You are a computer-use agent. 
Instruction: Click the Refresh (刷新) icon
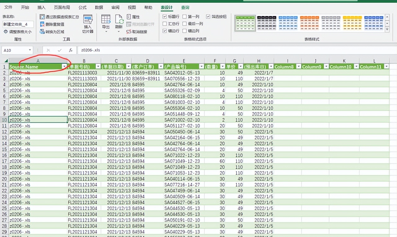click(x=119, y=20)
